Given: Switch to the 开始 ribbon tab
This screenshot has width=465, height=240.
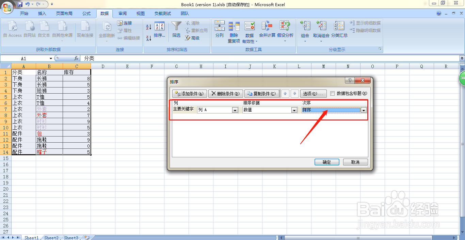Looking at the screenshot, I should 24,14.
